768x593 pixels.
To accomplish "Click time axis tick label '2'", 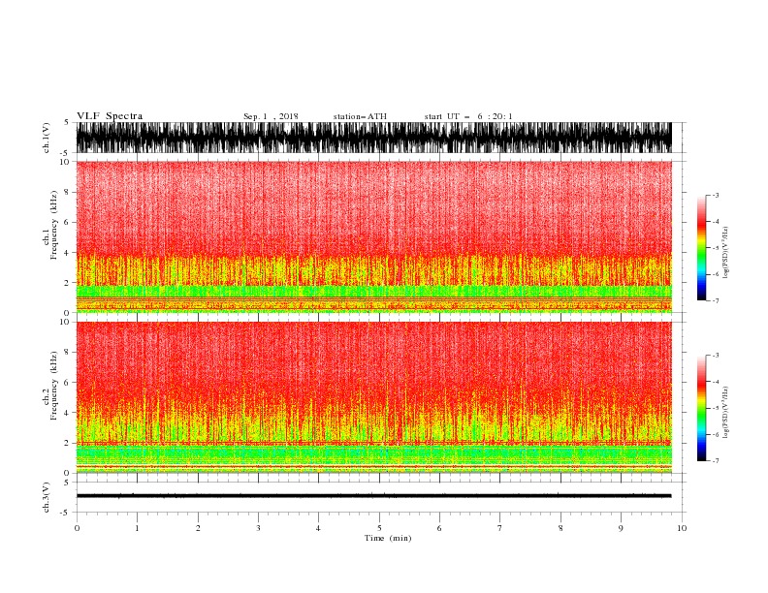I will pyautogui.click(x=198, y=528).
